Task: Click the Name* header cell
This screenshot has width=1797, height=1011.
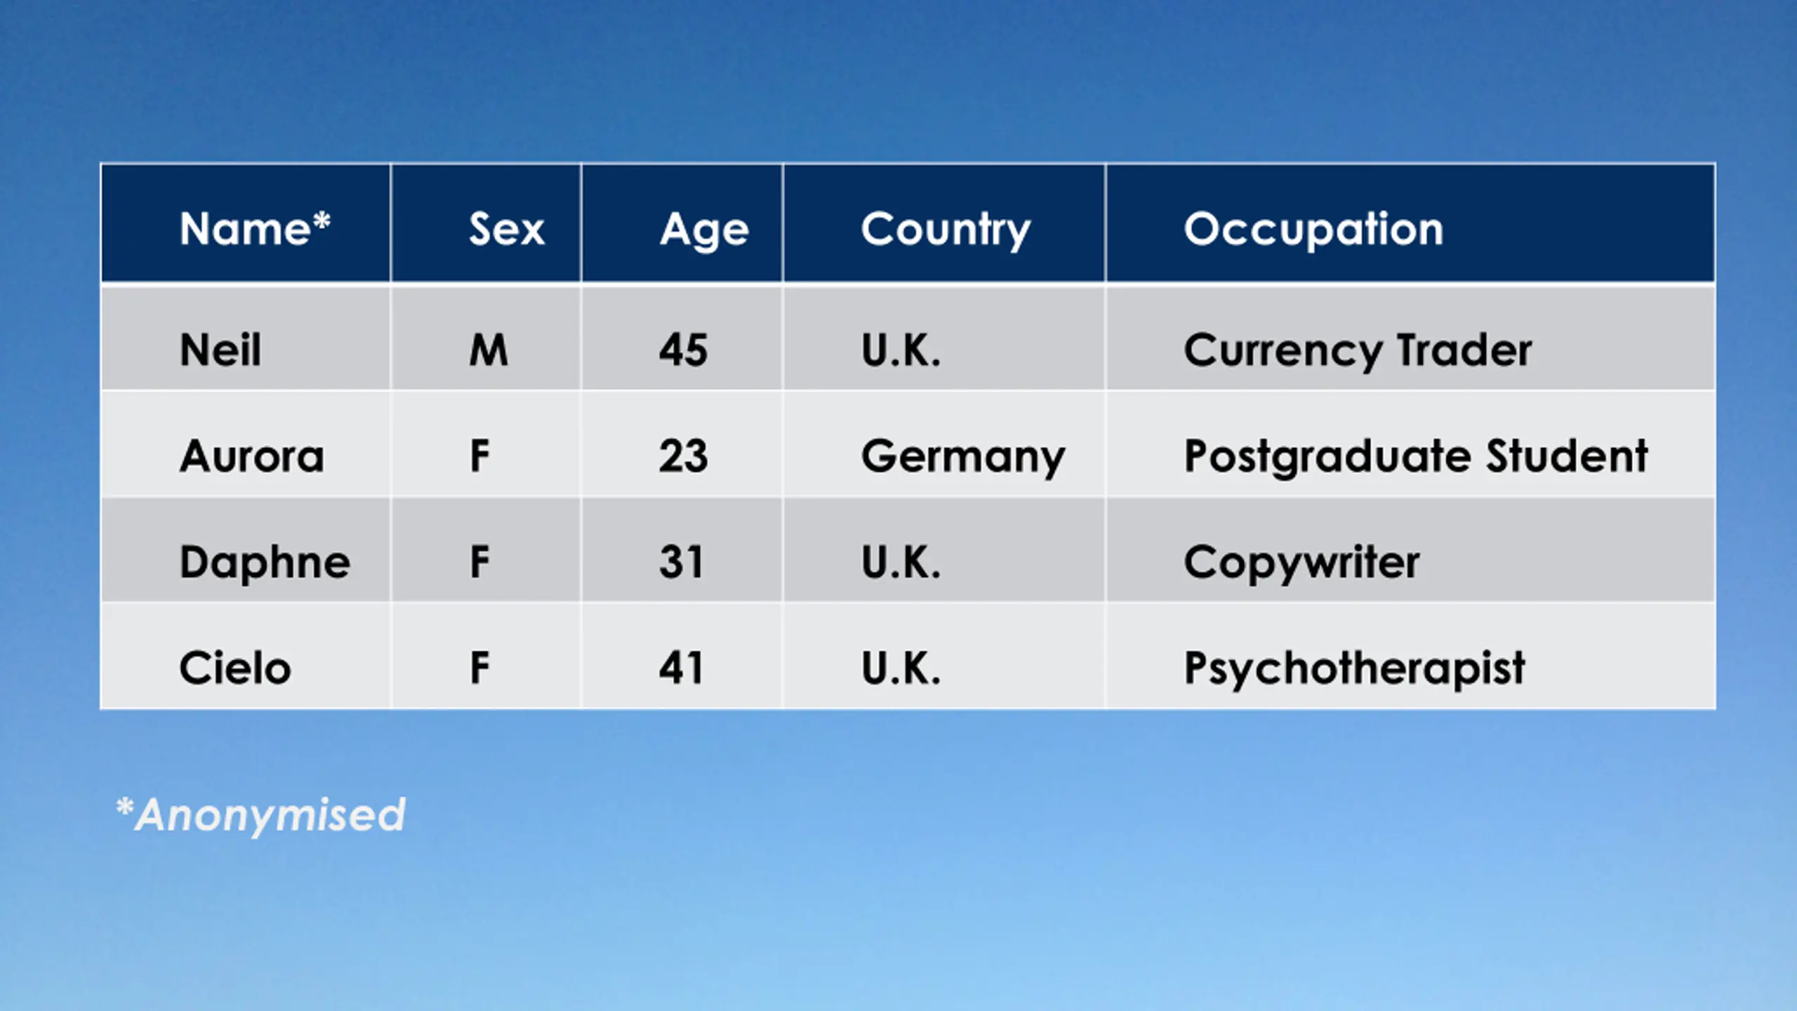Action: coord(246,224)
